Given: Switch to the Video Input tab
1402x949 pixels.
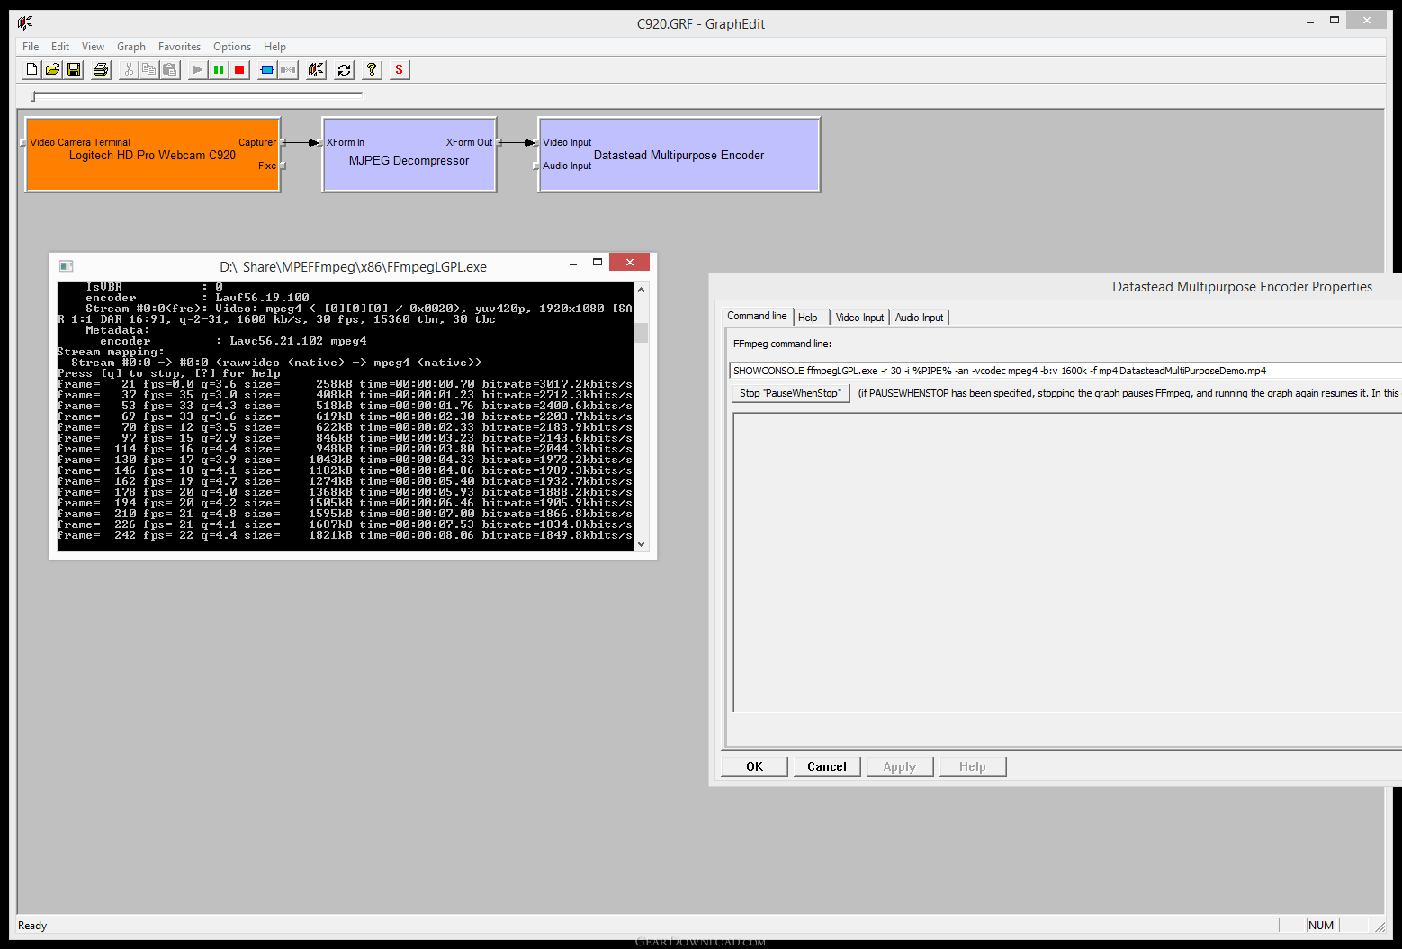Looking at the screenshot, I should pyautogui.click(x=859, y=318).
